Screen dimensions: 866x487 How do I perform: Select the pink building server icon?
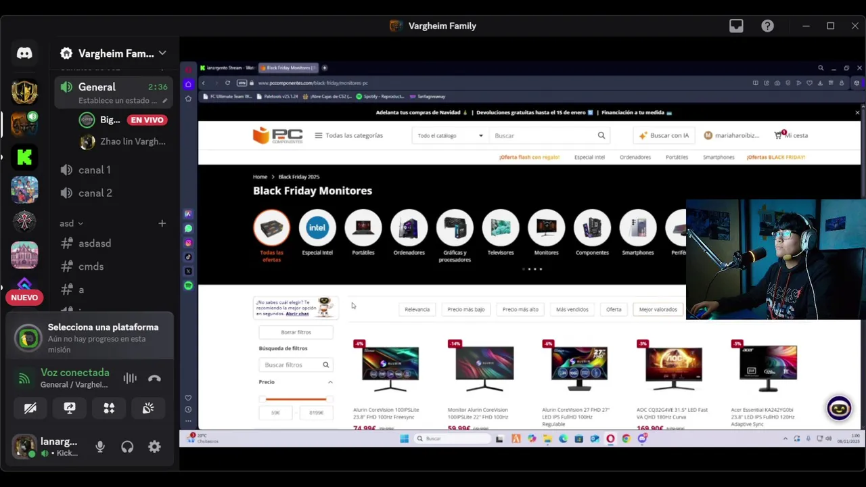tap(24, 254)
